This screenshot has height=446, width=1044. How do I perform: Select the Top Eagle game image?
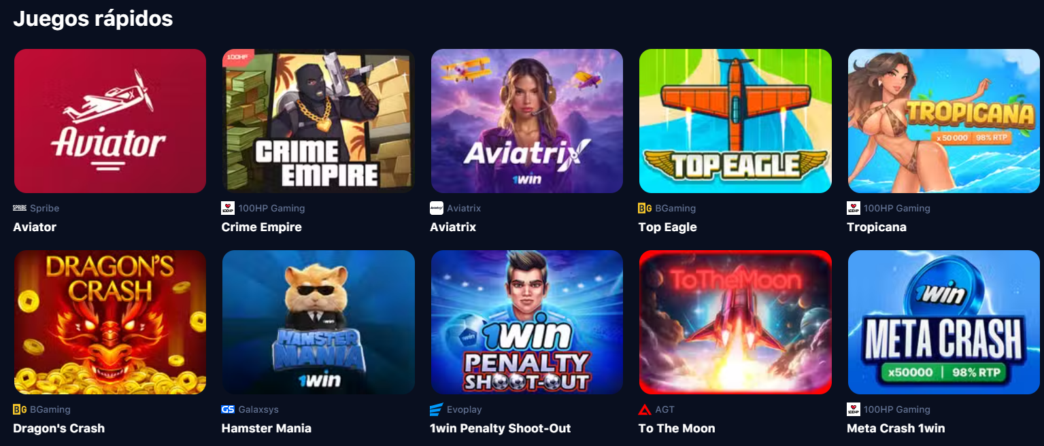tap(735, 121)
